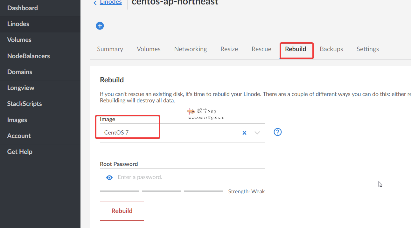Open the Rescue tab

pyautogui.click(x=261, y=49)
